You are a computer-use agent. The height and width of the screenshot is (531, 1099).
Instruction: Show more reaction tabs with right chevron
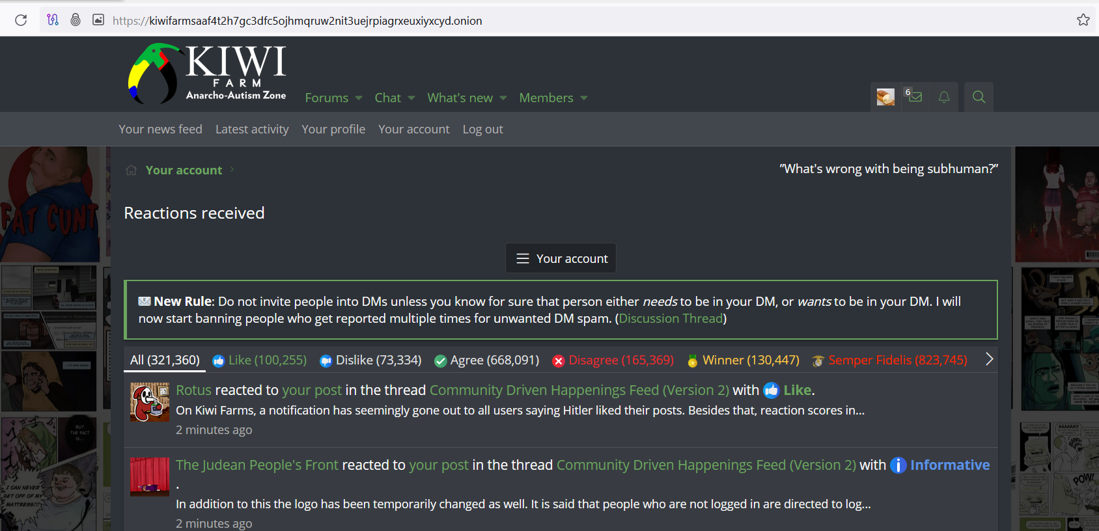[989, 359]
